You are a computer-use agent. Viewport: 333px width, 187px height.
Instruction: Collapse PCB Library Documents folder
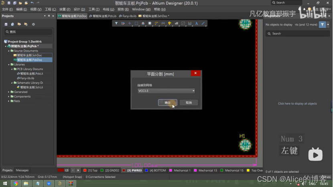tap(12, 69)
